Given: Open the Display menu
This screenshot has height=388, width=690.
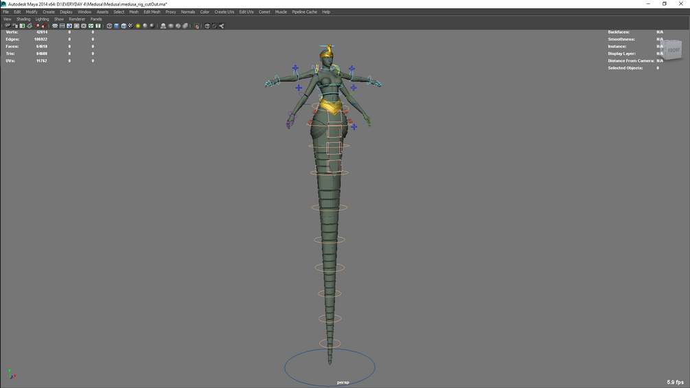Looking at the screenshot, I should coord(66,12).
